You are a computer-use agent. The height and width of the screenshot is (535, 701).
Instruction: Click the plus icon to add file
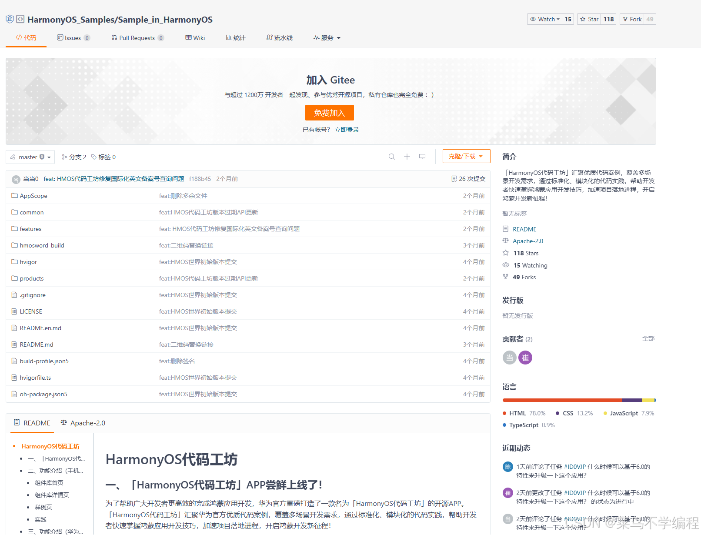coord(407,157)
